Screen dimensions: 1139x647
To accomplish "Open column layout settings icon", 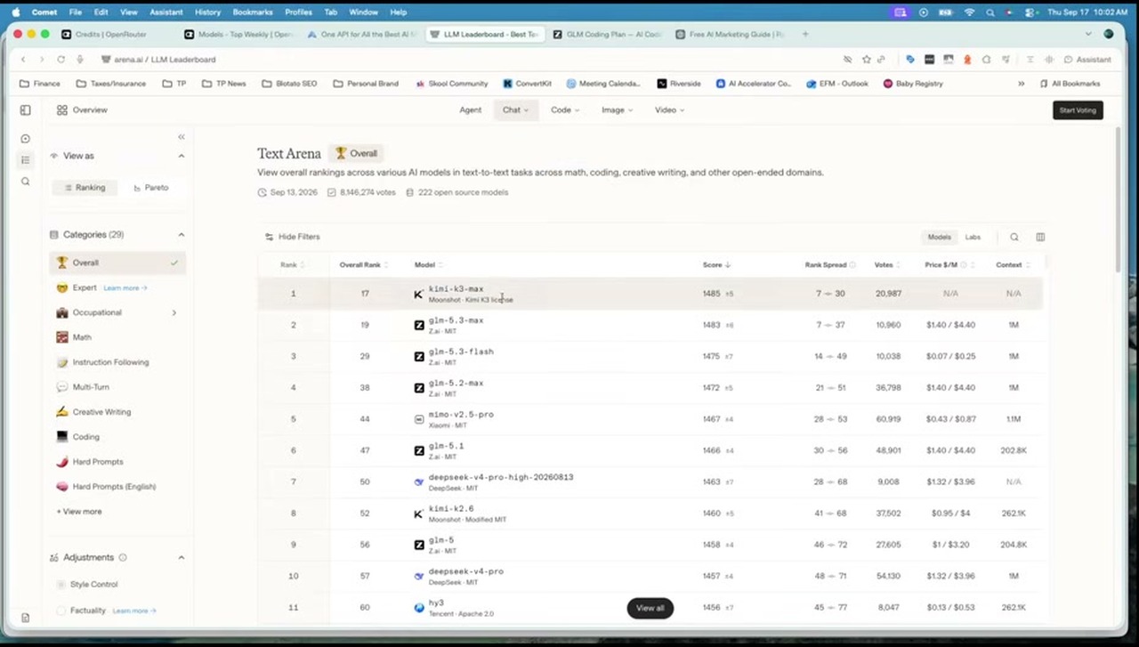I will 1040,237.
